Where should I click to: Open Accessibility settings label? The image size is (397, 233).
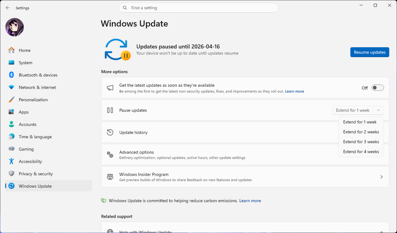(x=30, y=161)
